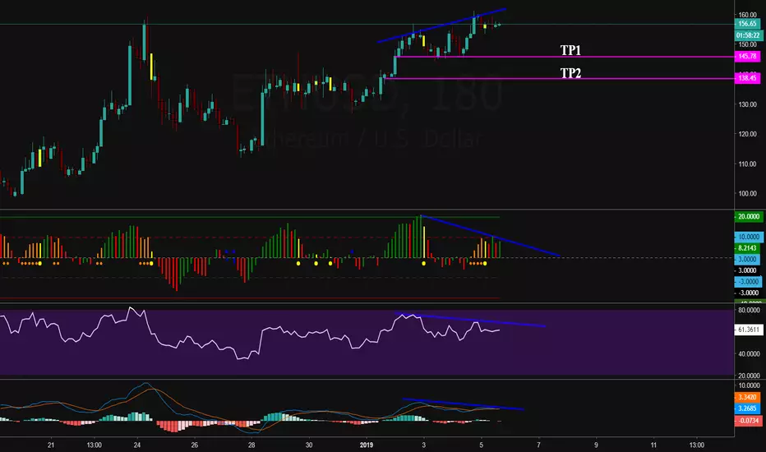Image resolution: width=766 pixels, height=452 pixels.
Task: Click the 120.00 price axis label
Action: [747, 134]
